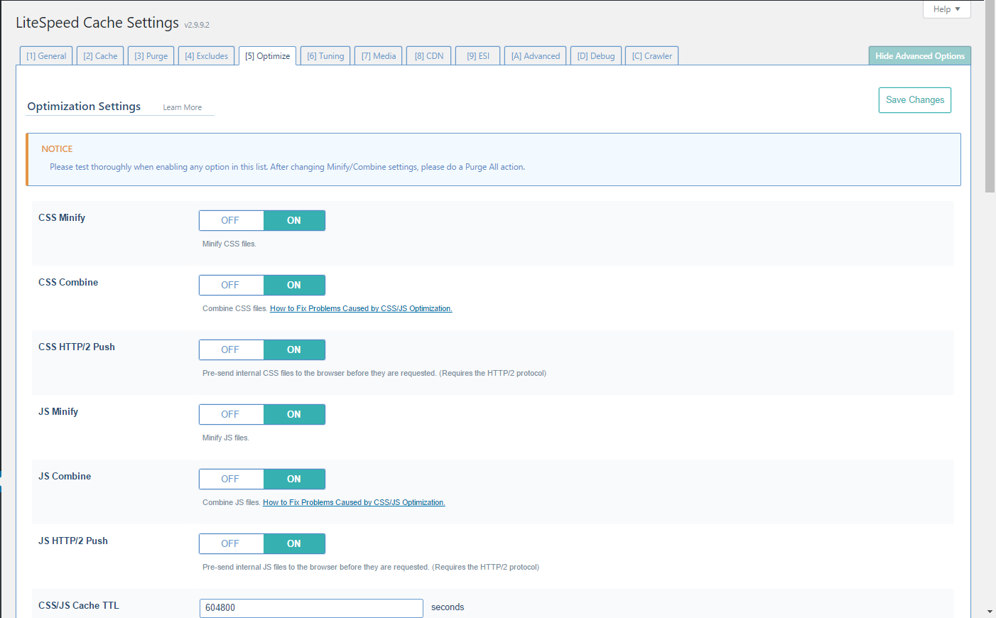This screenshot has width=996, height=618.
Task: Enable JS HTTP/2 Push with ON
Action: click(x=294, y=544)
